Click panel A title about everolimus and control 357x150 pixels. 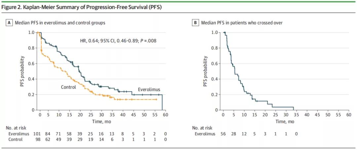click(x=60, y=23)
